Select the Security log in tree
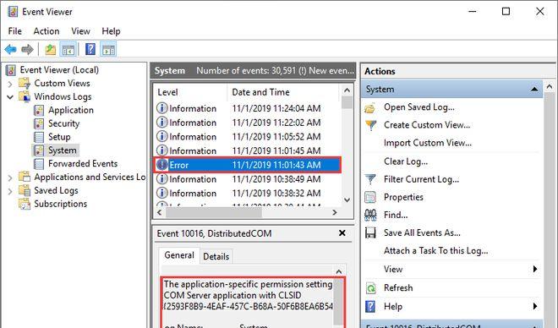This screenshot has width=558, height=328. click(63, 123)
